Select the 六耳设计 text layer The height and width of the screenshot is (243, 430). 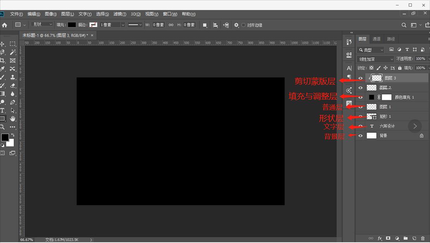[387, 126]
